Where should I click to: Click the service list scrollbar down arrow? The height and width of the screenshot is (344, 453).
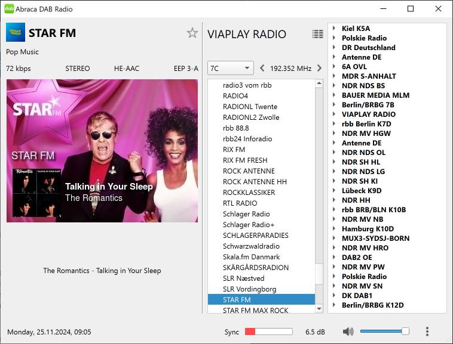pyautogui.click(x=319, y=308)
